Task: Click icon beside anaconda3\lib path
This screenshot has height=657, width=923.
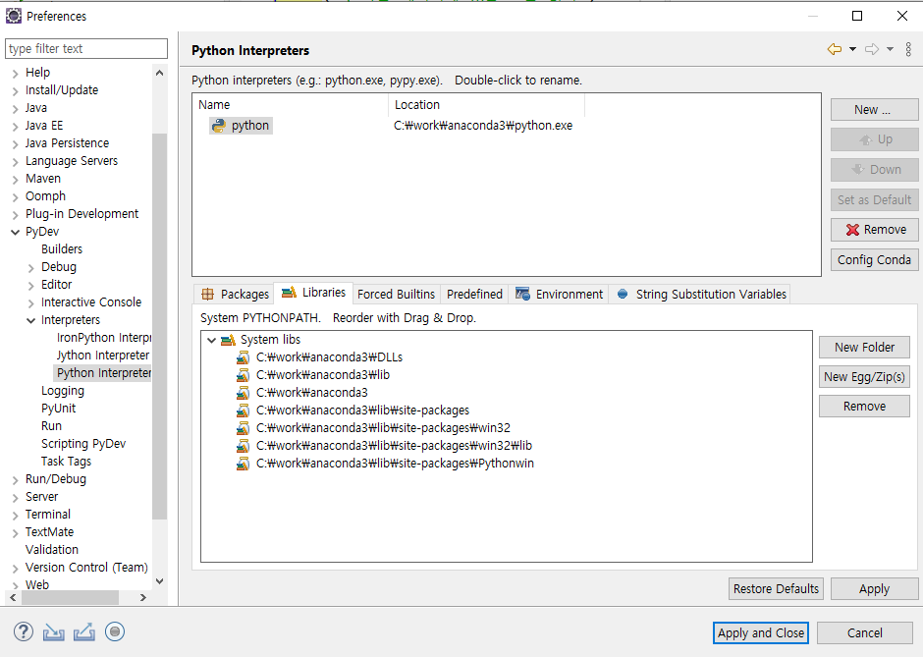Action: tap(243, 375)
